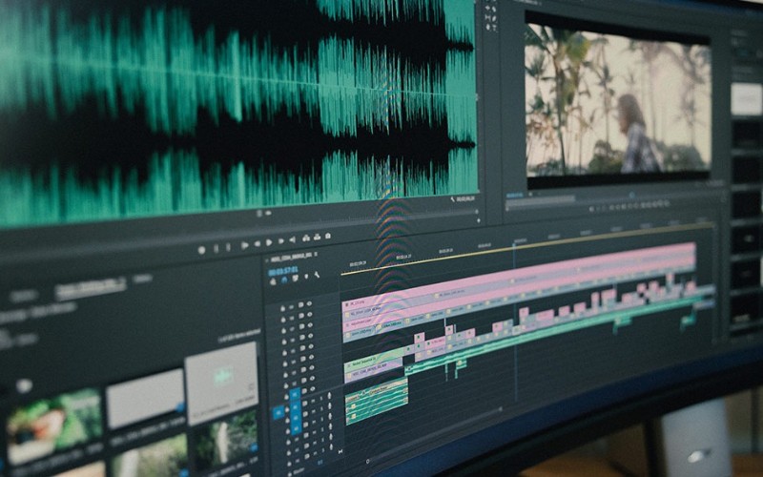763x477 pixels.
Task: Add marker with timeline marker icon
Action: click(306, 277)
